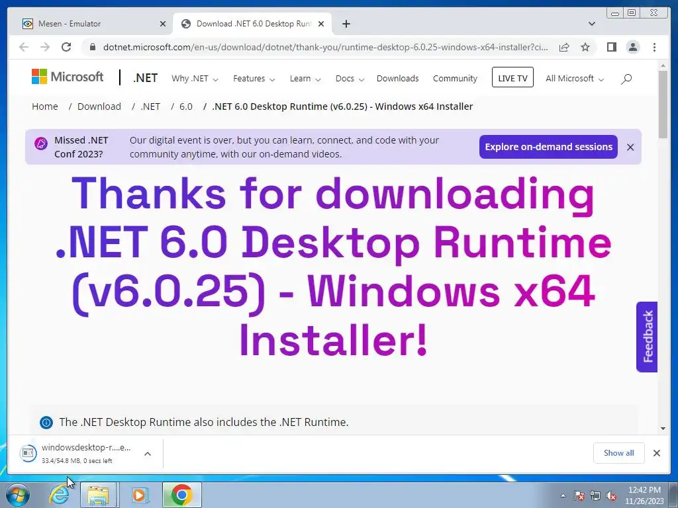Select the Download .NET 6.0 Desktop Runtime tab
Viewport: 678px width, 508px height.
click(x=252, y=24)
